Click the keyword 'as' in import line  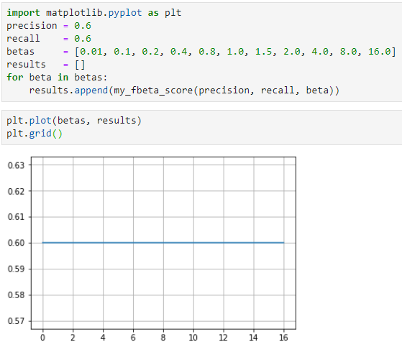[x=153, y=13]
